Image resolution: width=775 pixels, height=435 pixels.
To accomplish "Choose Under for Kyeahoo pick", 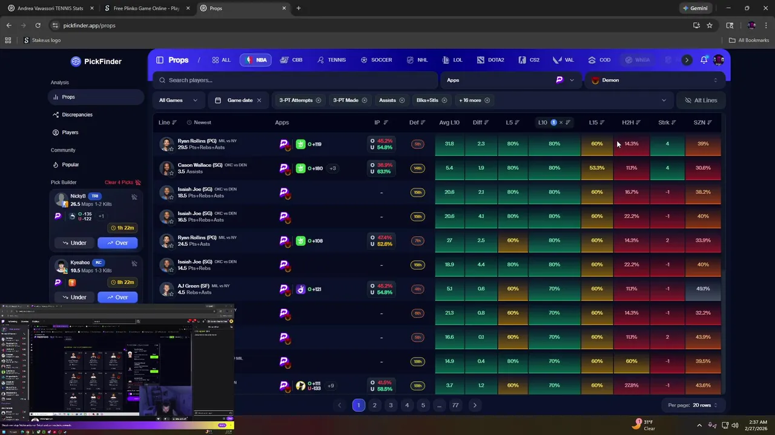I will pyautogui.click(x=74, y=297).
